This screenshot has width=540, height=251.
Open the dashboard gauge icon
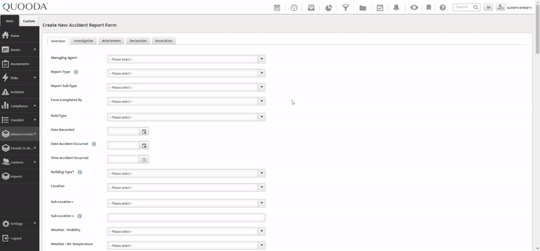294,7
